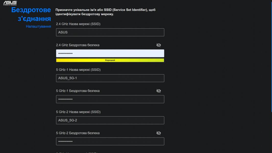The height and width of the screenshot is (153, 272).
Task: Click the 2.4 GHz Назва мережі (SSID) label
Action: (x=78, y=24)
